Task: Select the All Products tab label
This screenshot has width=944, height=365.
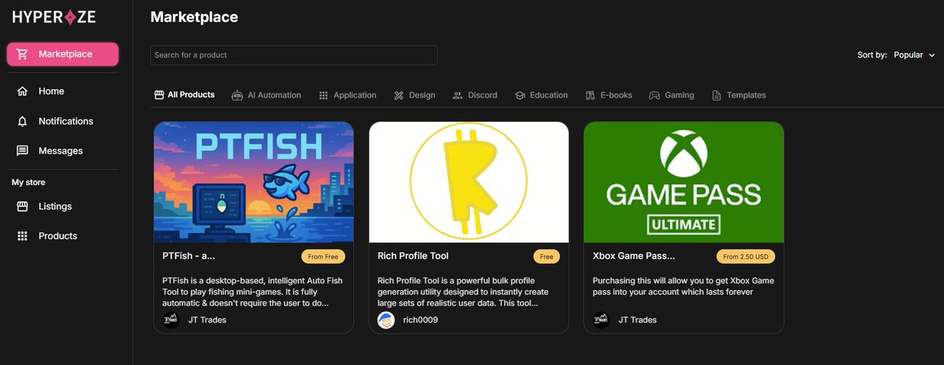Action: point(191,95)
